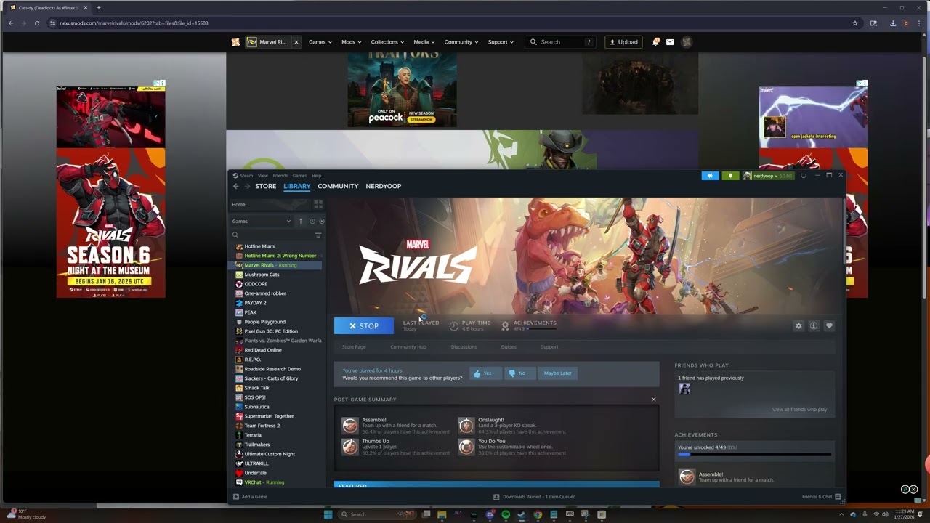Open the NERDYOOP profile tab
930x523 pixels.
pos(384,187)
